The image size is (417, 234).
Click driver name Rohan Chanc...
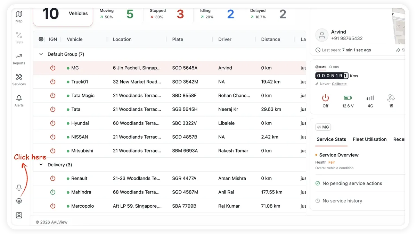(234, 95)
